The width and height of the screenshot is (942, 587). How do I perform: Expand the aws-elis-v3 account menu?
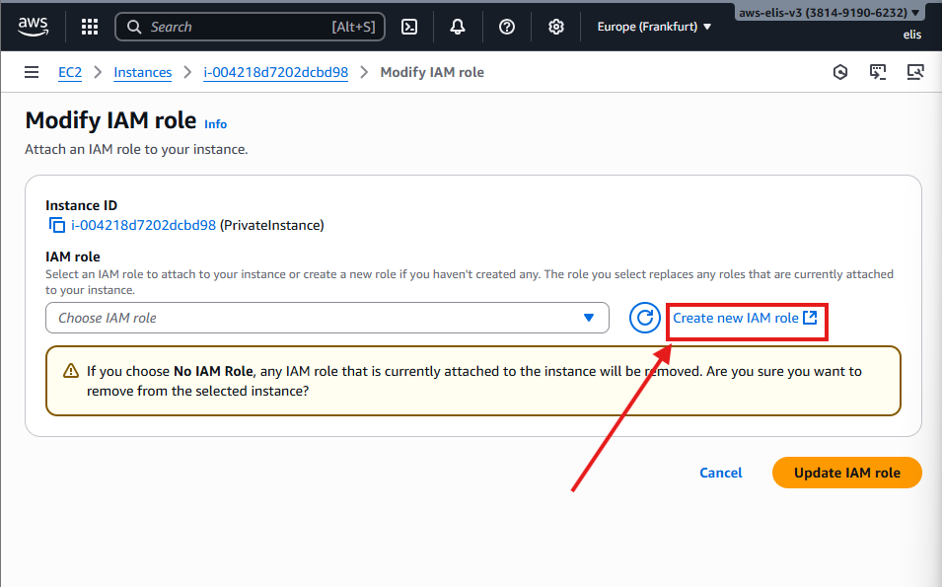831,13
